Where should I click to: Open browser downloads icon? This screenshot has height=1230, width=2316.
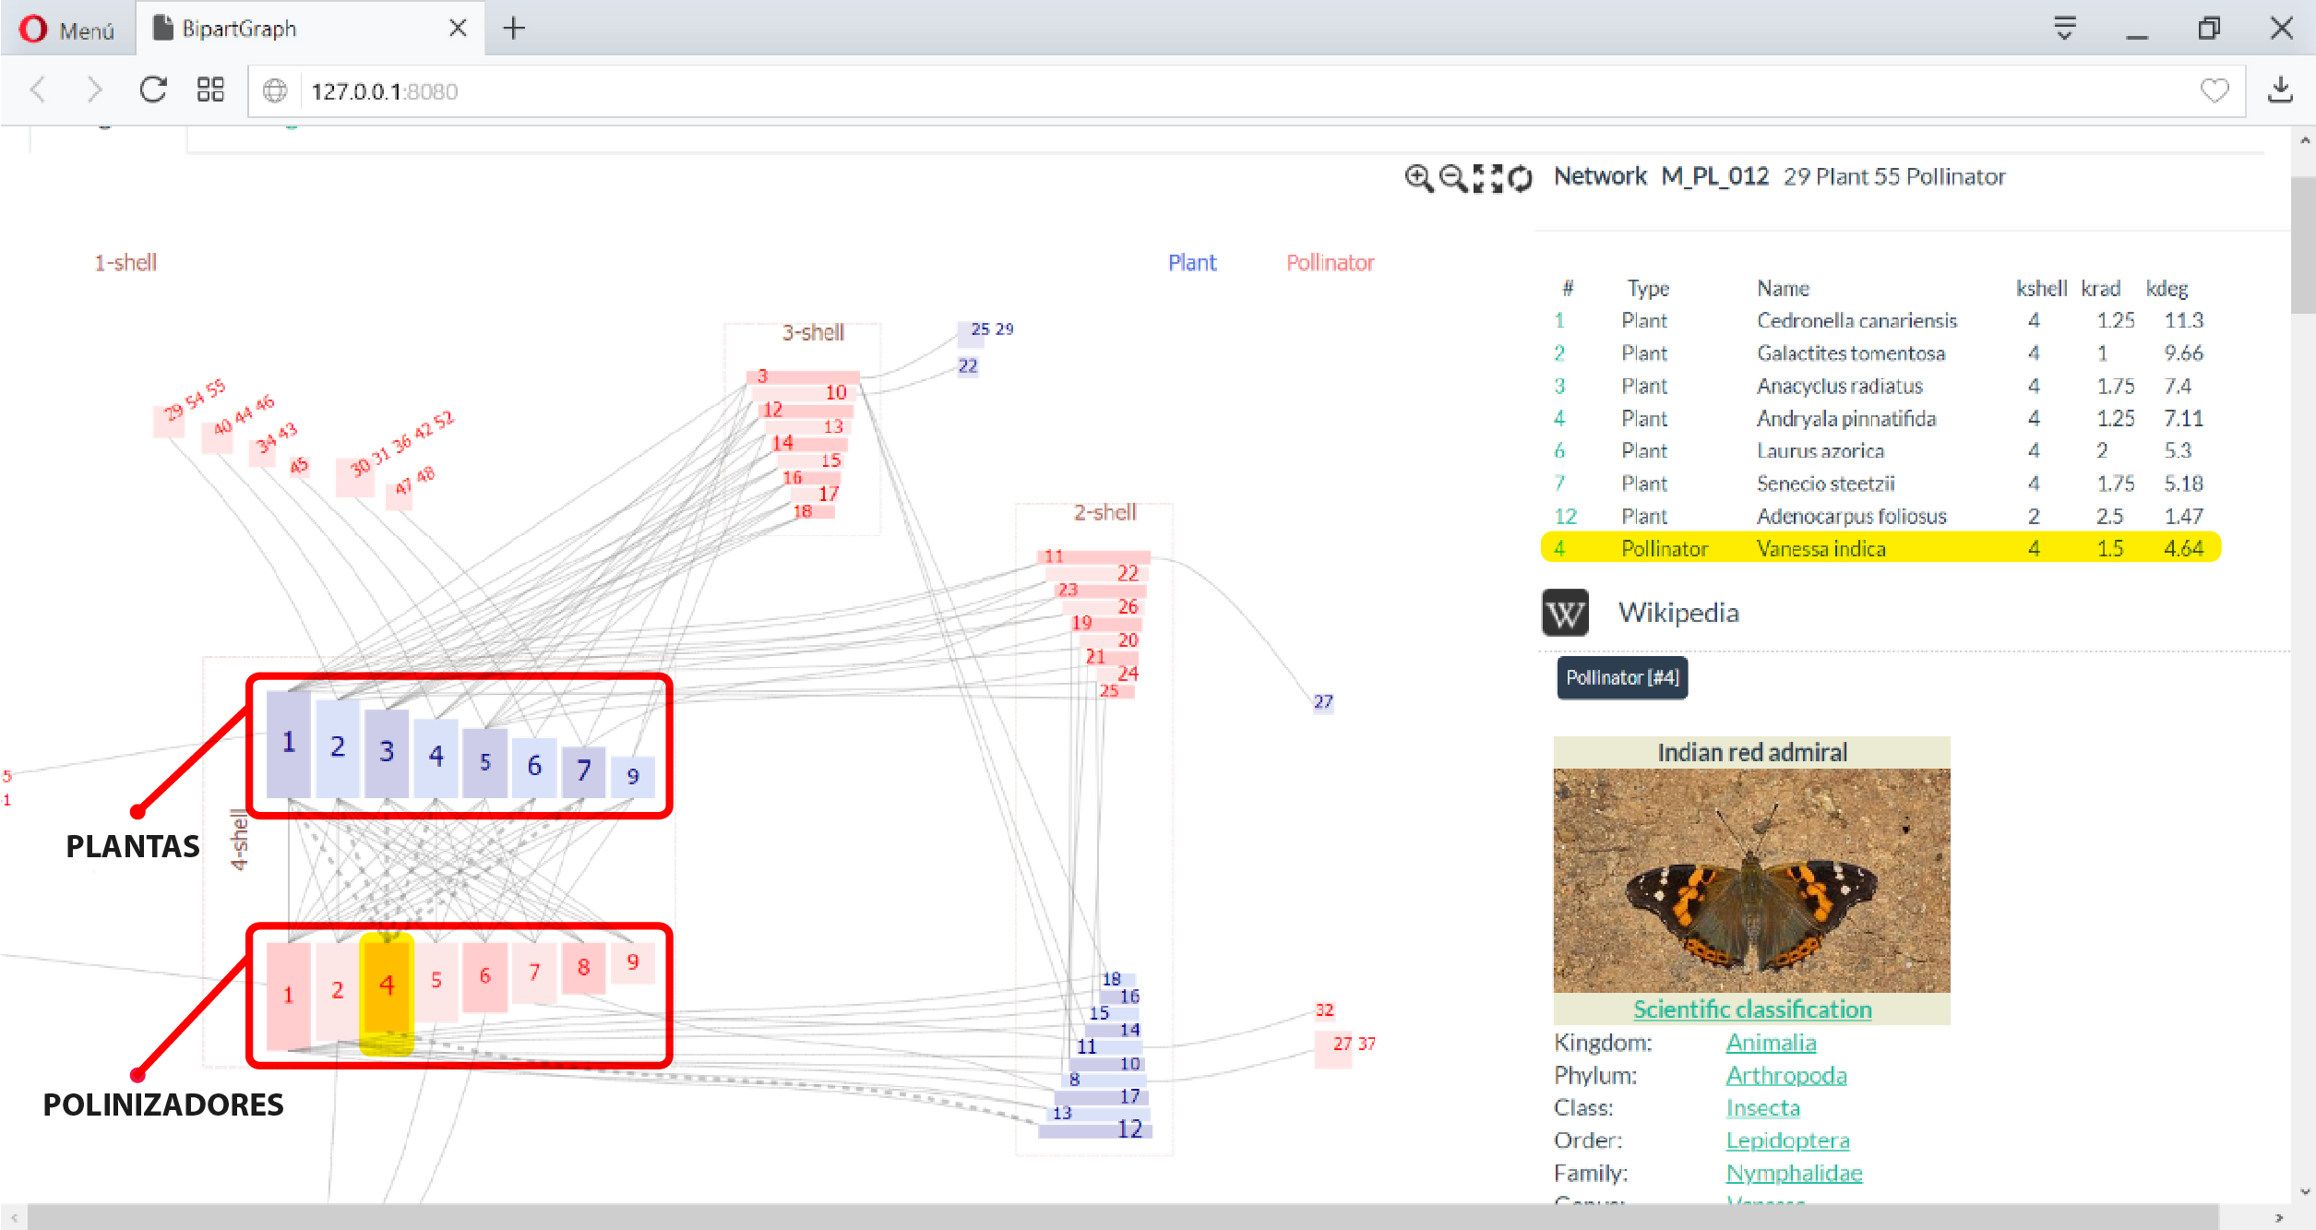2280,90
